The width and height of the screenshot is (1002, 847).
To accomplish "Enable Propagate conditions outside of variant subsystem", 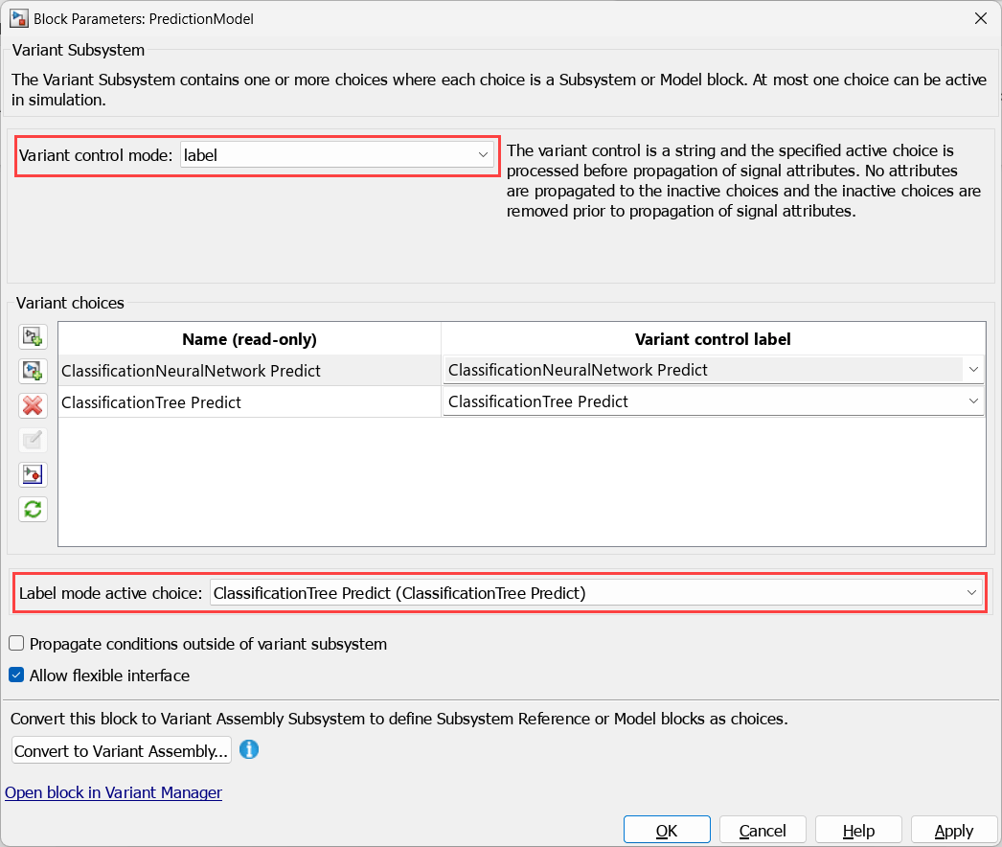I will click(16, 644).
